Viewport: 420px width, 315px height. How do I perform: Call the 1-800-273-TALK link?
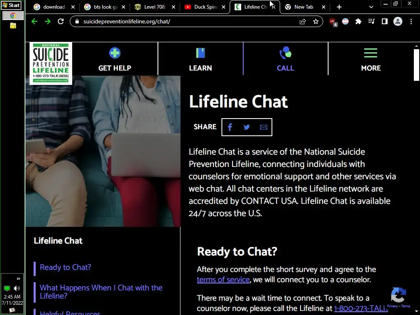(x=361, y=308)
